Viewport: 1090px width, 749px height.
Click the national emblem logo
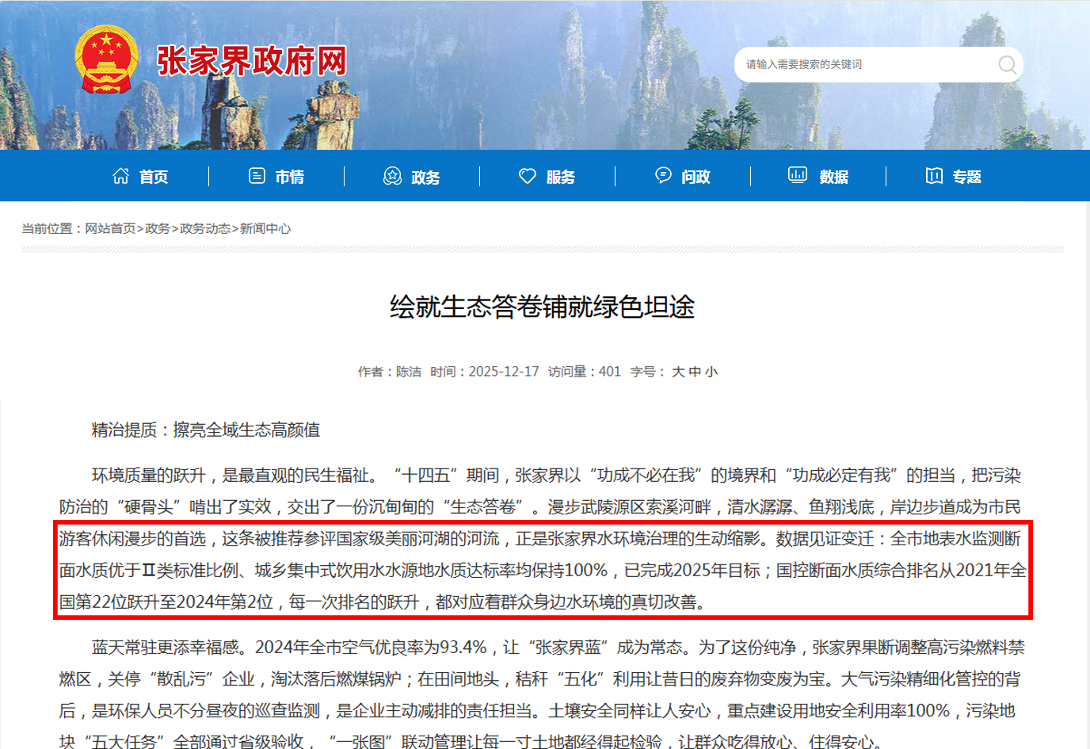(x=107, y=60)
